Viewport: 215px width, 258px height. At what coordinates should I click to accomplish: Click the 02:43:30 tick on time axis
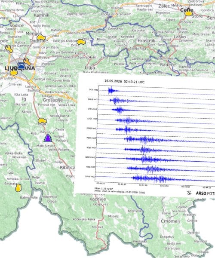click(122, 184)
